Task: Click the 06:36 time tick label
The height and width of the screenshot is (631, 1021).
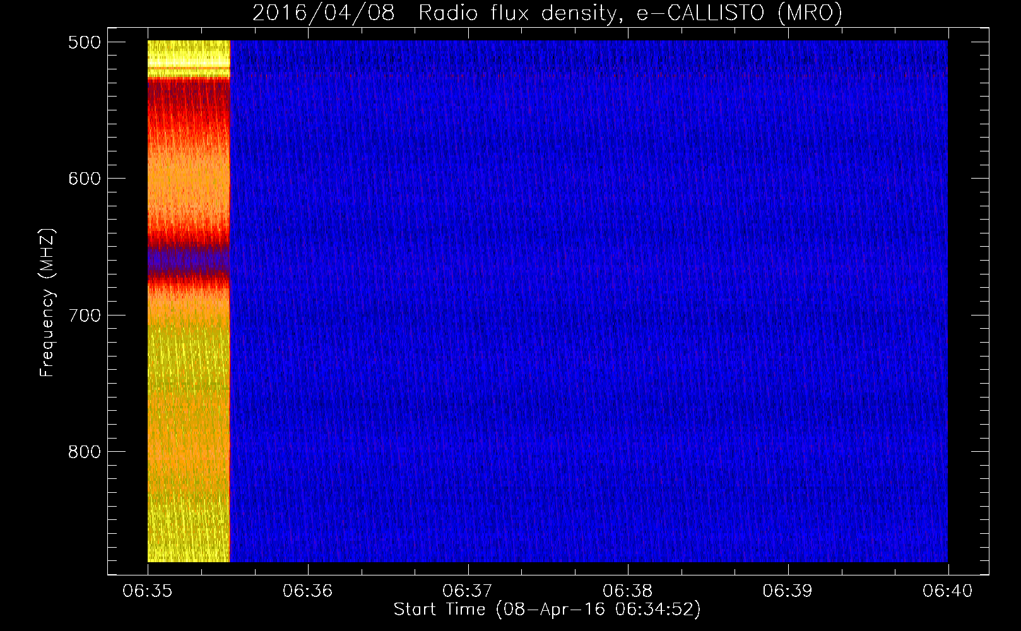Action: tap(307, 591)
